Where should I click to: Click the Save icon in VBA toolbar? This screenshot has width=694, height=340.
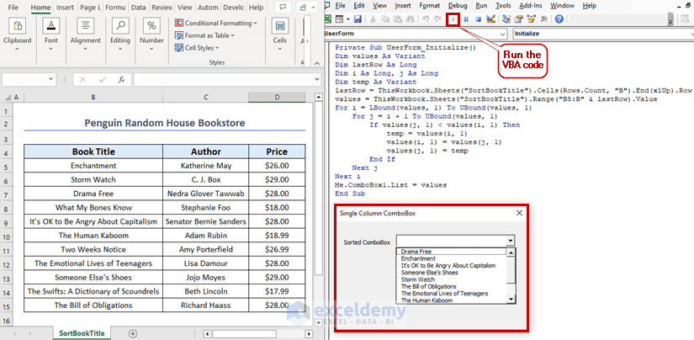point(358,19)
